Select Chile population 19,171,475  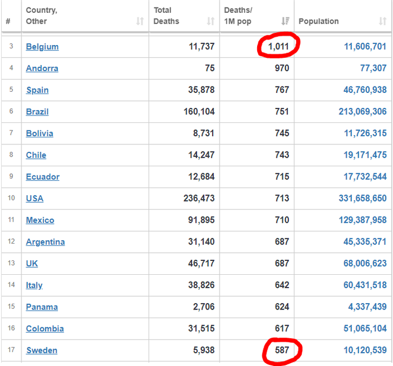coord(365,155)
